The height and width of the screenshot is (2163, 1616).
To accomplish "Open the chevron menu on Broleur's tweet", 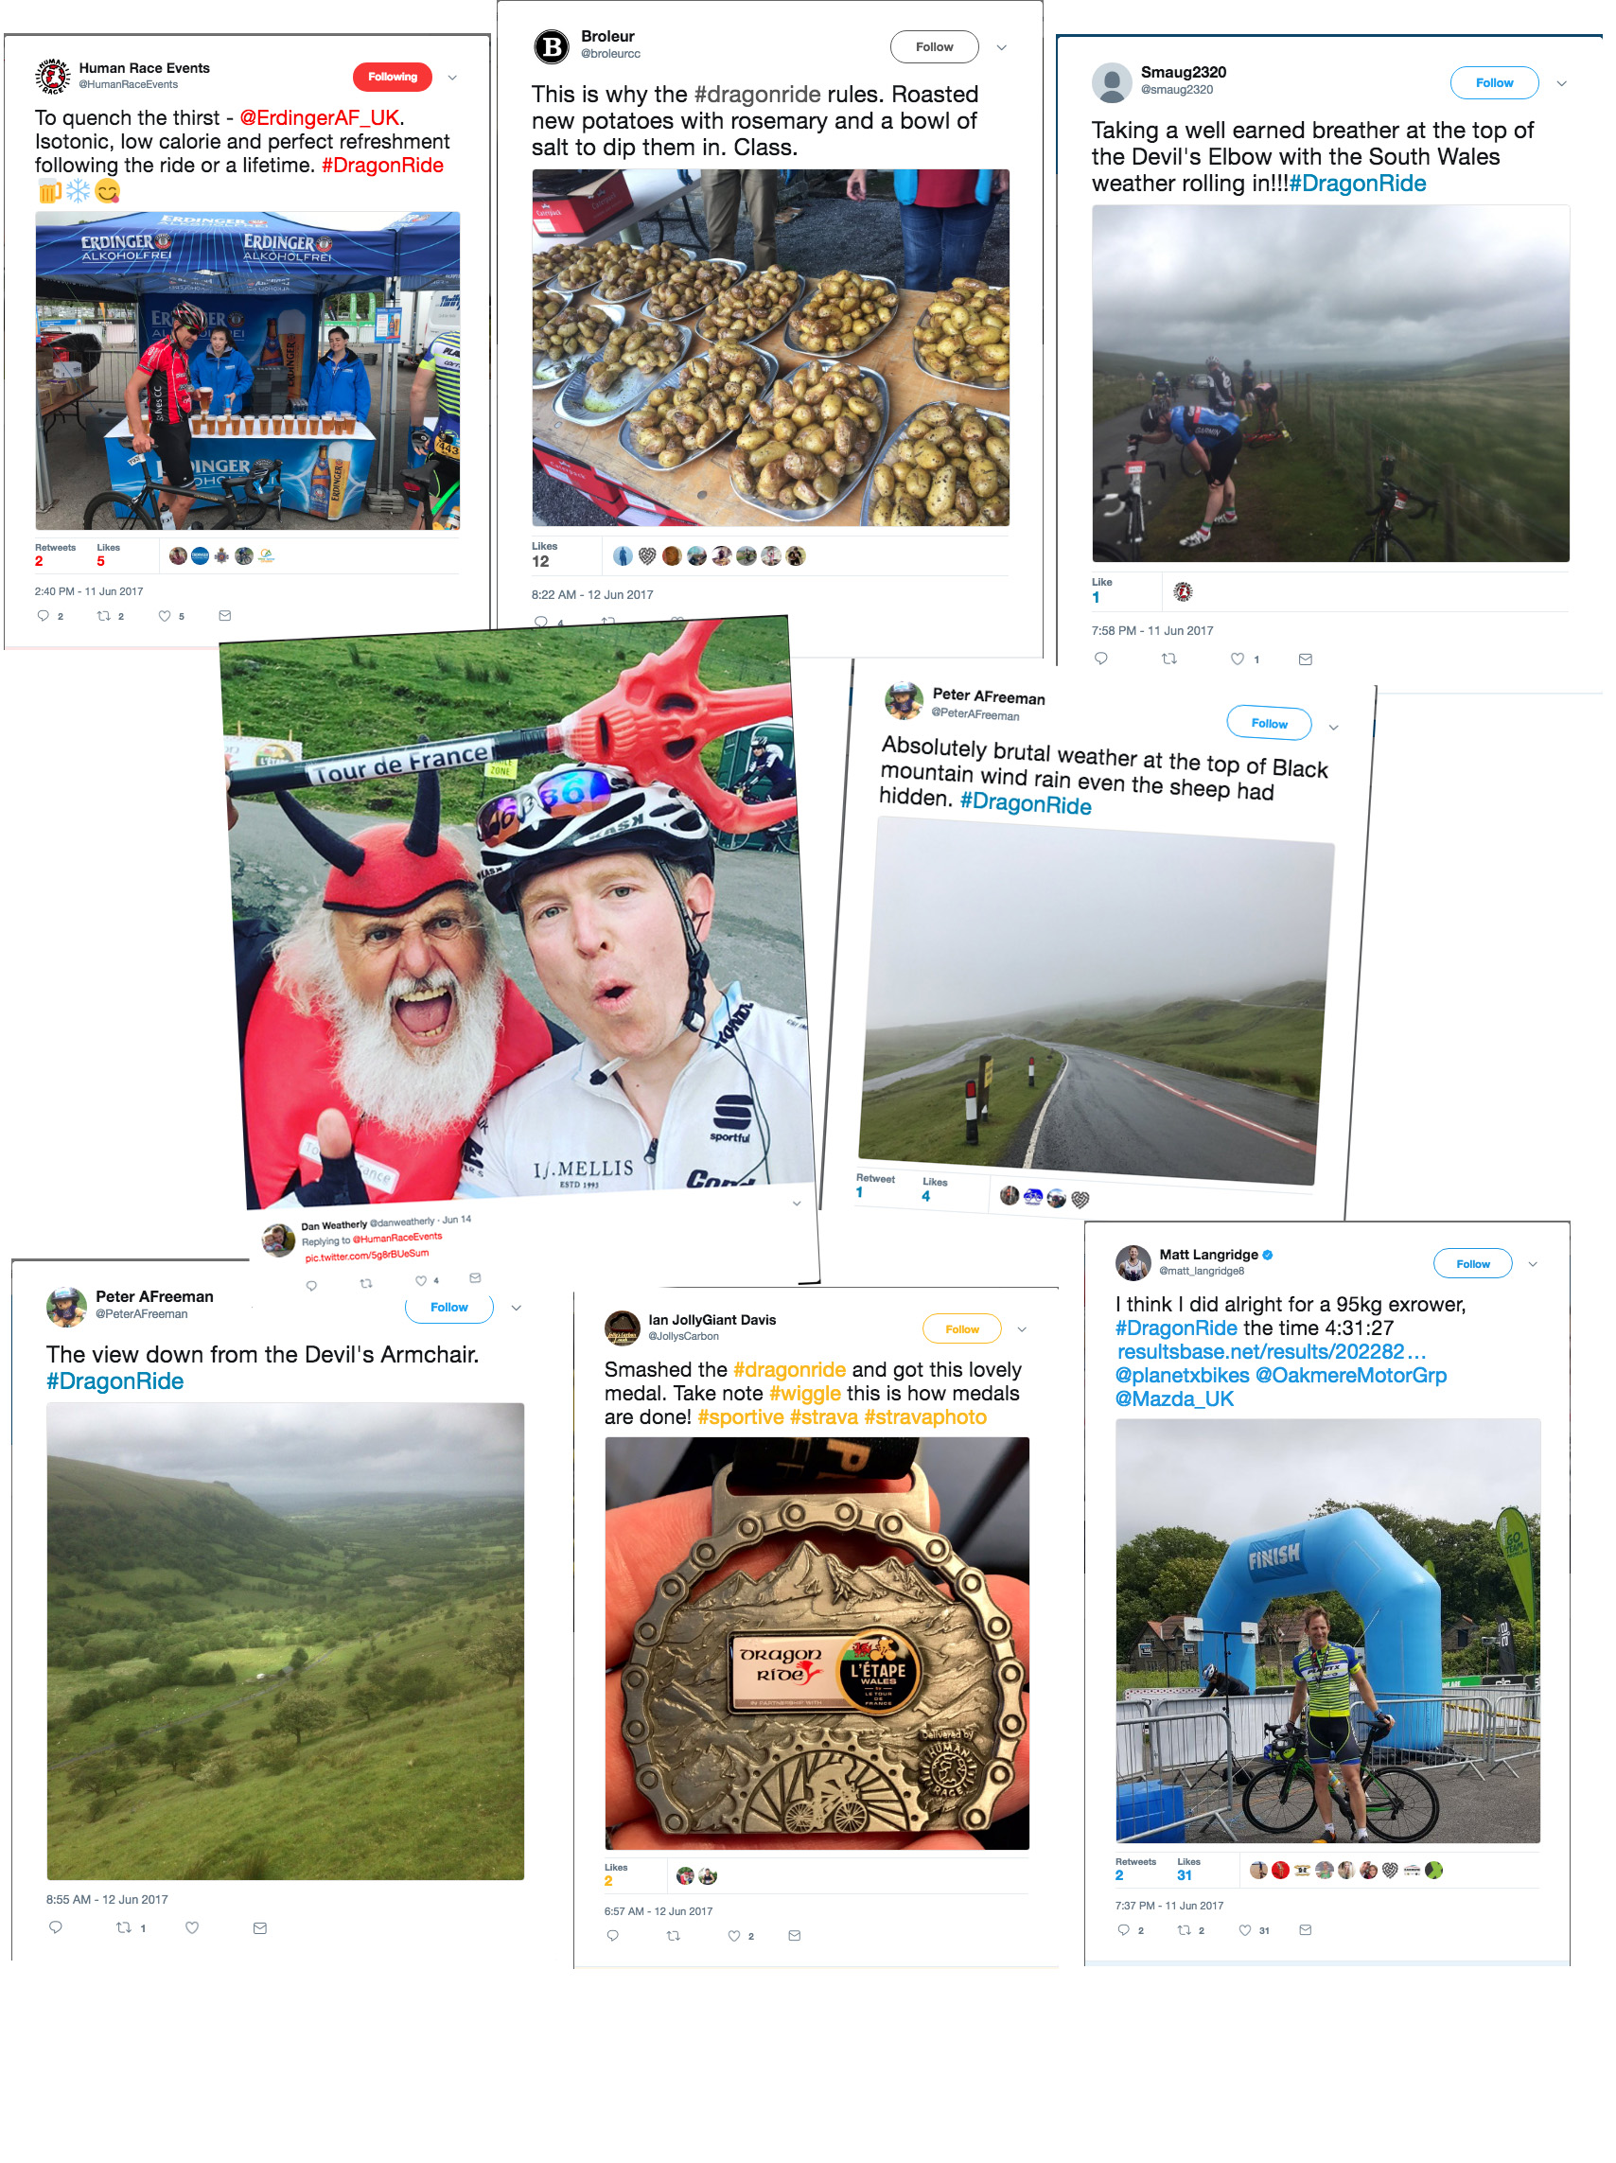I will tap(1001, 47).
